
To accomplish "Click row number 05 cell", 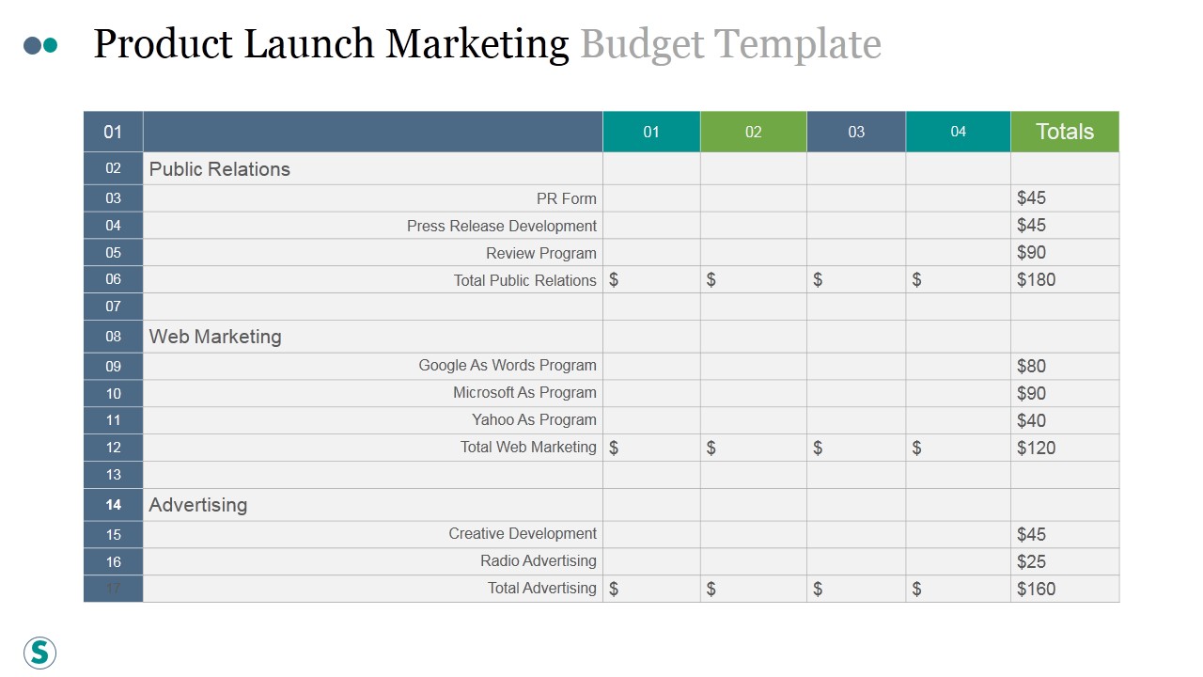I will [113, 253].
